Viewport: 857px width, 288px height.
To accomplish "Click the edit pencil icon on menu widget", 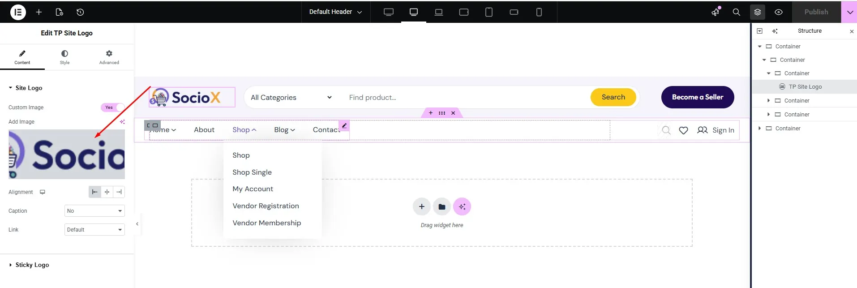I will (344, 125).
